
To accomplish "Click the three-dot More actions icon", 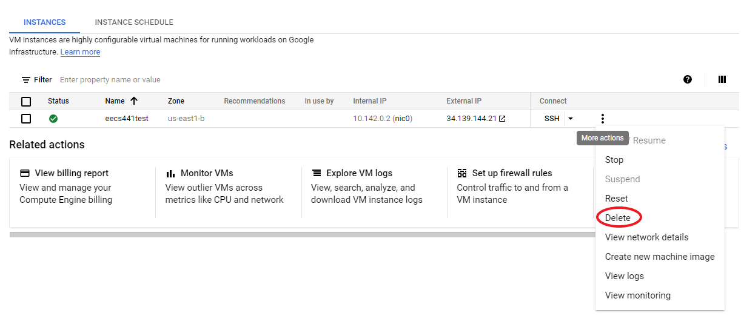I will tap(602, 119).
